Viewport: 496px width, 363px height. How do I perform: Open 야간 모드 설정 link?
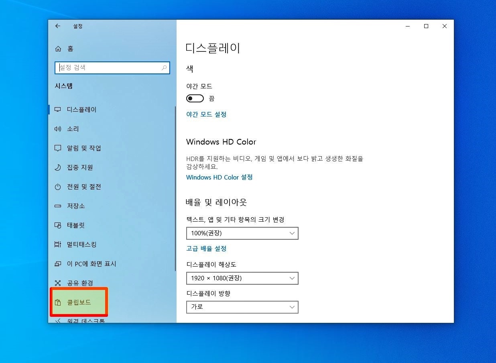point(206,114)
